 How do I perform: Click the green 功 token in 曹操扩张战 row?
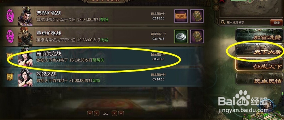tap(197, 16)
